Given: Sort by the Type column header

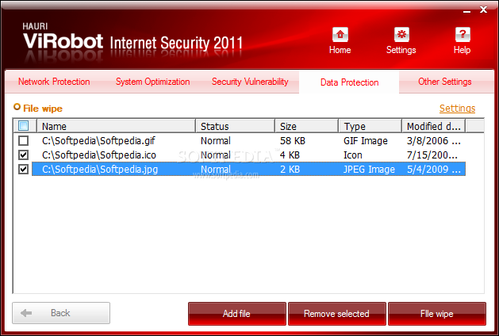Looking at the screenshot, I should tap(370, 126).
